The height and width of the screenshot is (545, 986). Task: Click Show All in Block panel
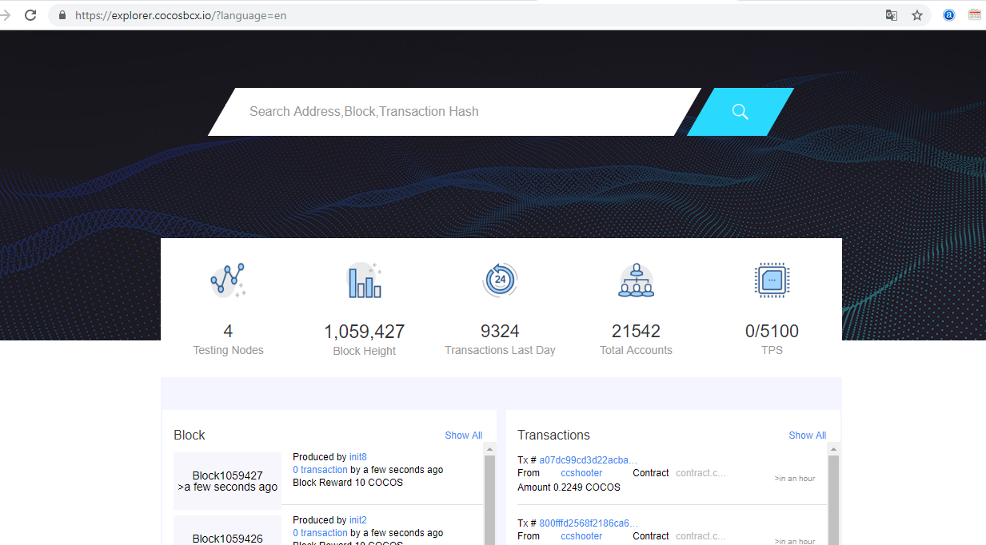[x=463, y=436]
